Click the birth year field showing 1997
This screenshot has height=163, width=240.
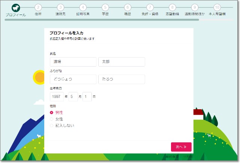(57, 97)
